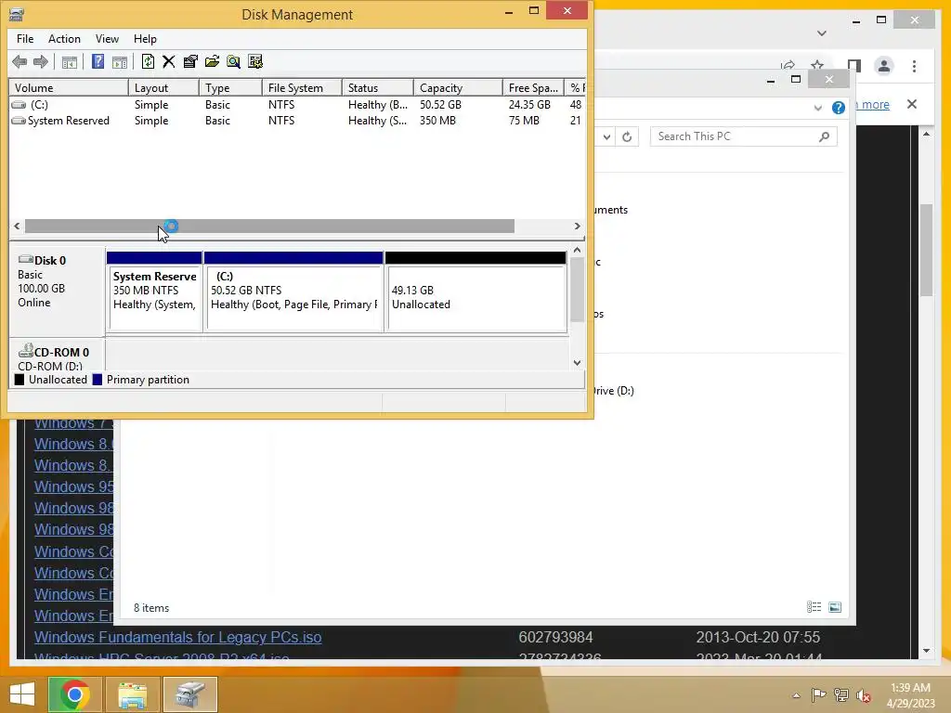Show hidden tray icons arrow
The height and width of the screenshot is (713, 951).
click(796, 695)
